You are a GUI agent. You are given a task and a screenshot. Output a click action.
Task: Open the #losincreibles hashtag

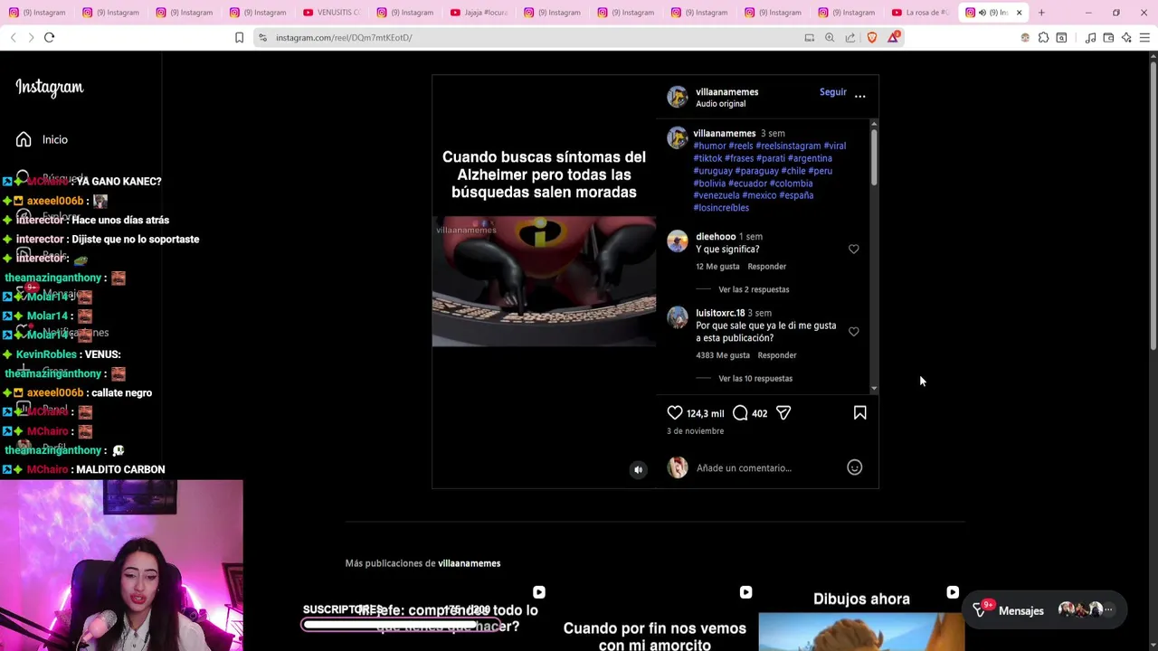tap(721, 208)
